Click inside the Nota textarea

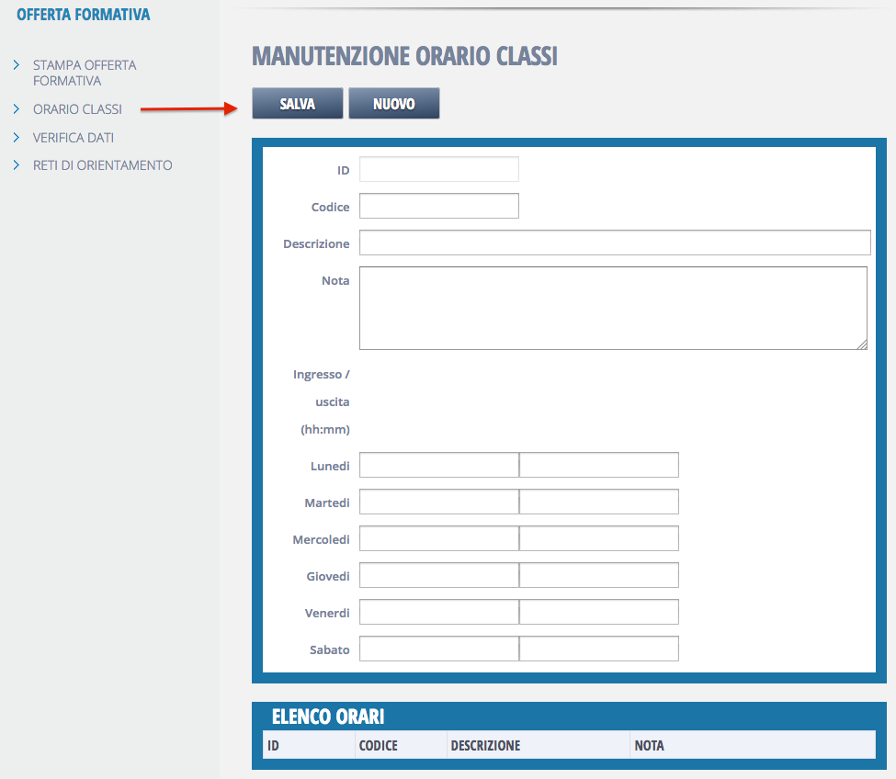[612, 308]
